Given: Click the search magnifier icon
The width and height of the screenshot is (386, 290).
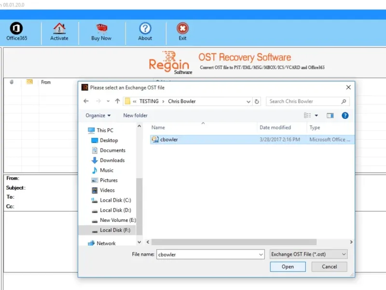Looking at the screenshot, I should click(344, 101).
